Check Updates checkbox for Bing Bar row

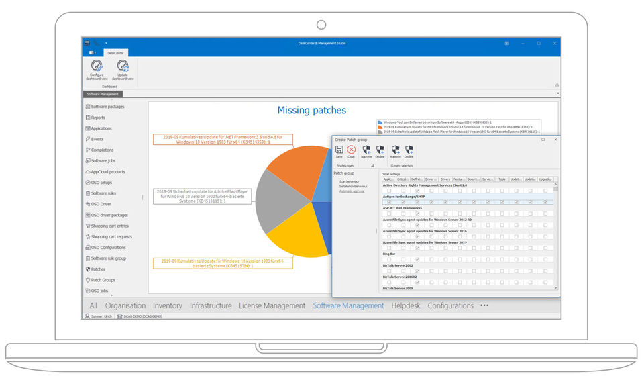point(530,260)
